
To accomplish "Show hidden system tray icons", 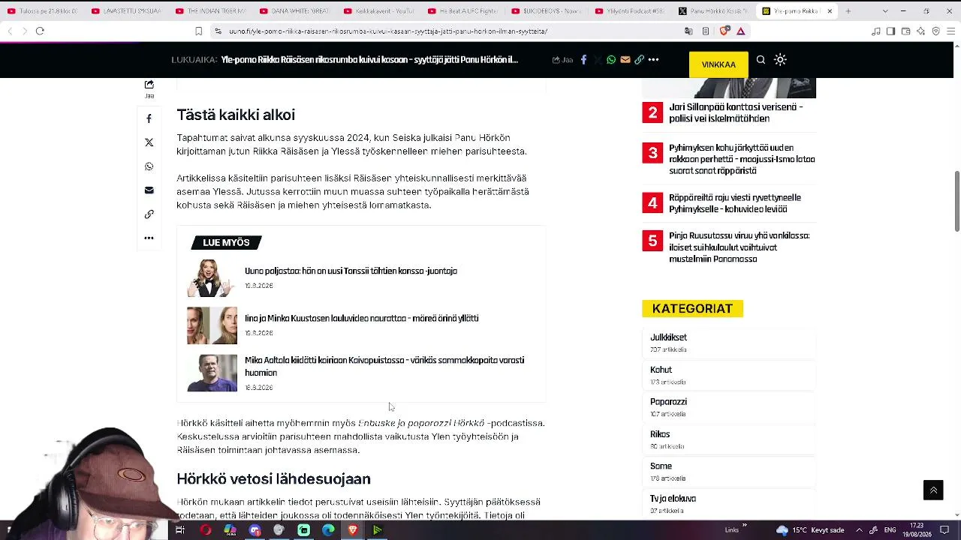I will click(x=860, y=530).
